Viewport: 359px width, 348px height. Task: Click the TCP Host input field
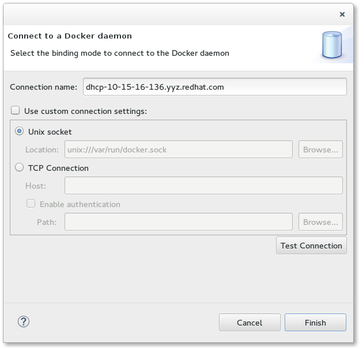(x=203, y=186)
